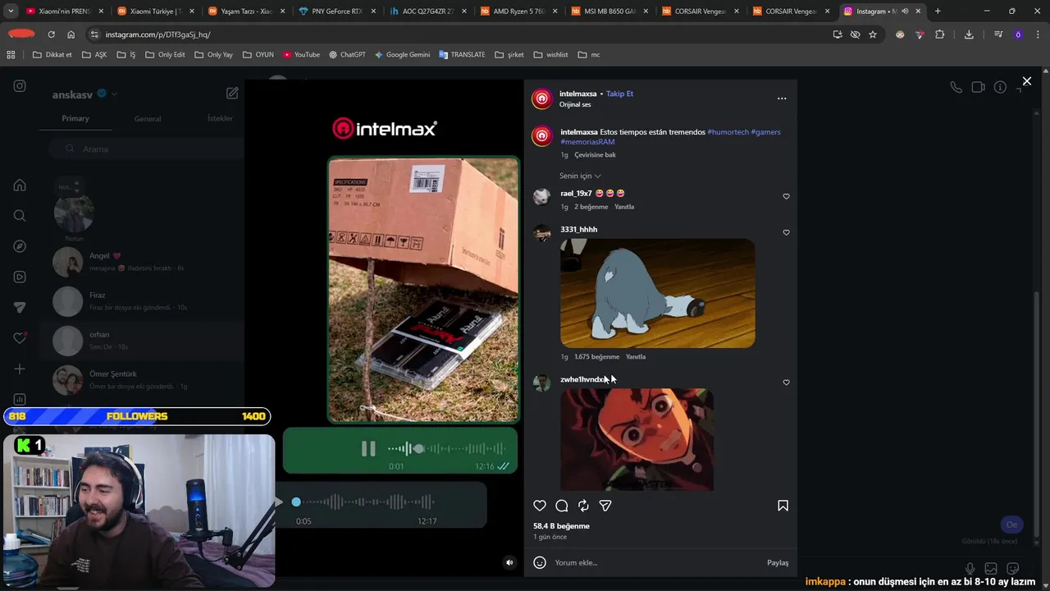
Task: Open Chrome downloads icon
Action: pos(969,34)
